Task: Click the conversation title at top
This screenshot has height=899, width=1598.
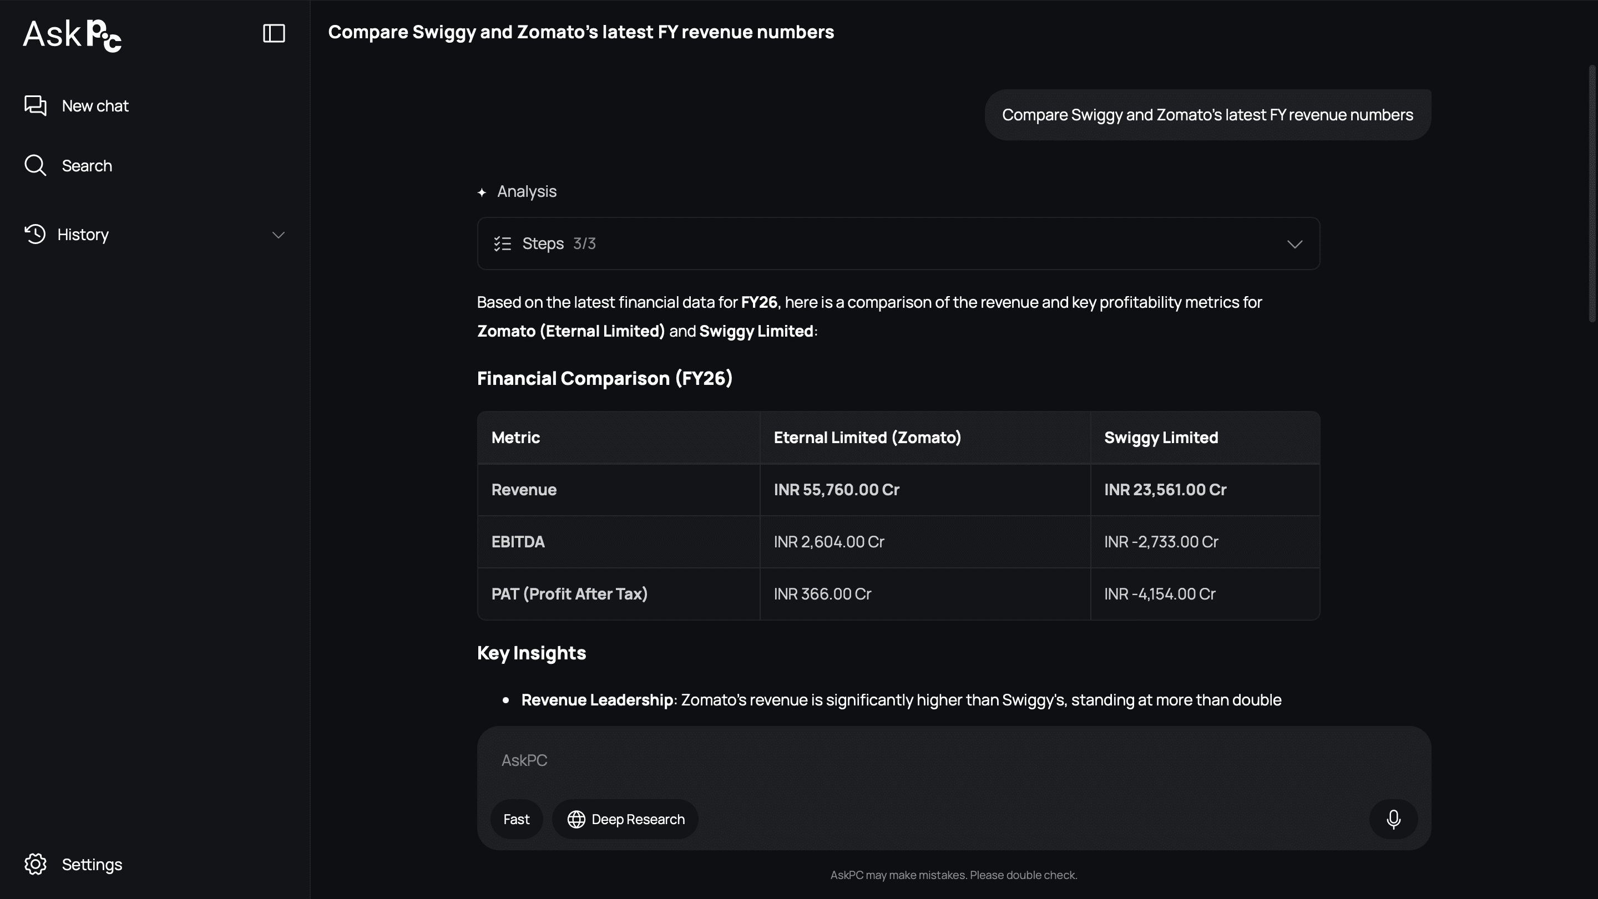Action: click(x=580, y=32)
